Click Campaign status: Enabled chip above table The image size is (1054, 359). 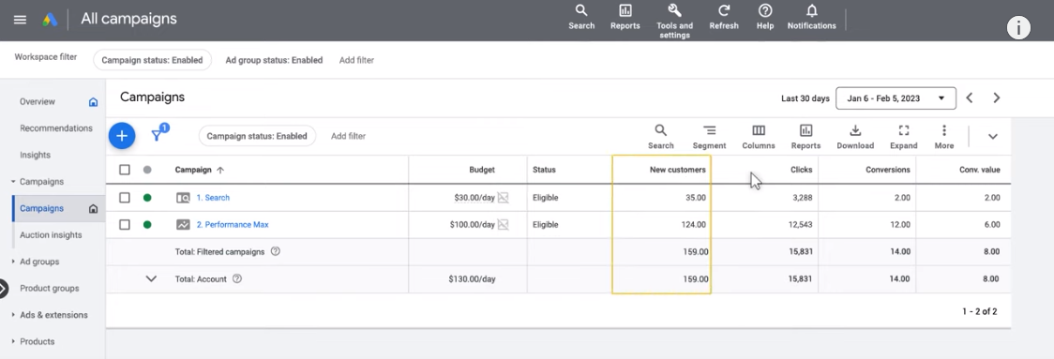[x=258, y=136]
